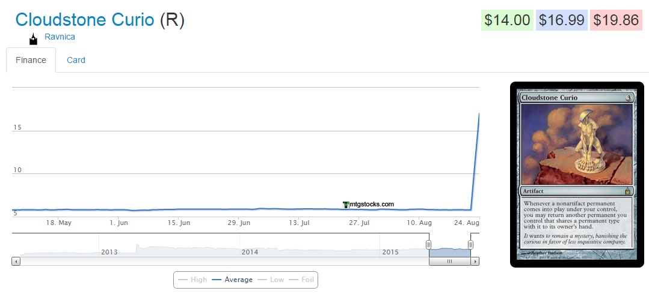Image resolution: width=649 pixels, height=294 pixels.
Task: Toggle the High price series in legend
Action: 192,280
